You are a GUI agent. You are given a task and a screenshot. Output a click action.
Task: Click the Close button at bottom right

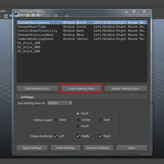point(132,148)
